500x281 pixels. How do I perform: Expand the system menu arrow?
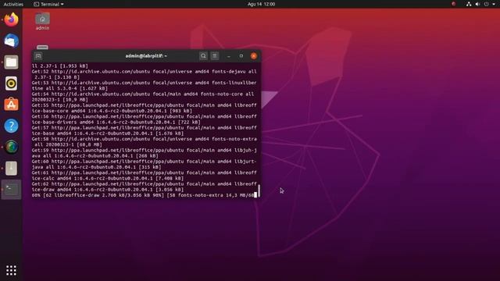[494, 4]
